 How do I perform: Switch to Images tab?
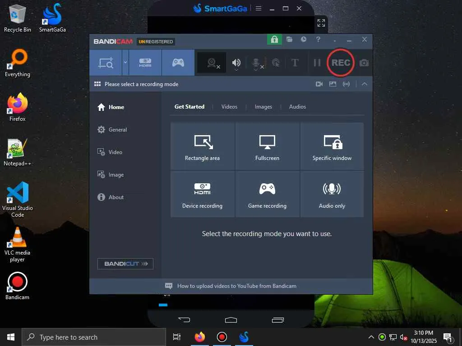tap(263, 107)
